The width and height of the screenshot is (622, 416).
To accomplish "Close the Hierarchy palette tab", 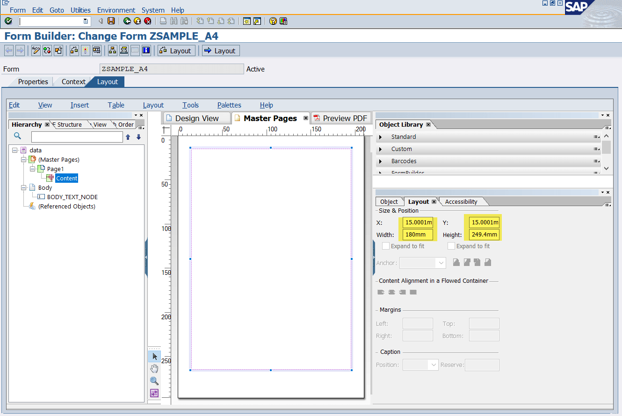I will point(47,124).
